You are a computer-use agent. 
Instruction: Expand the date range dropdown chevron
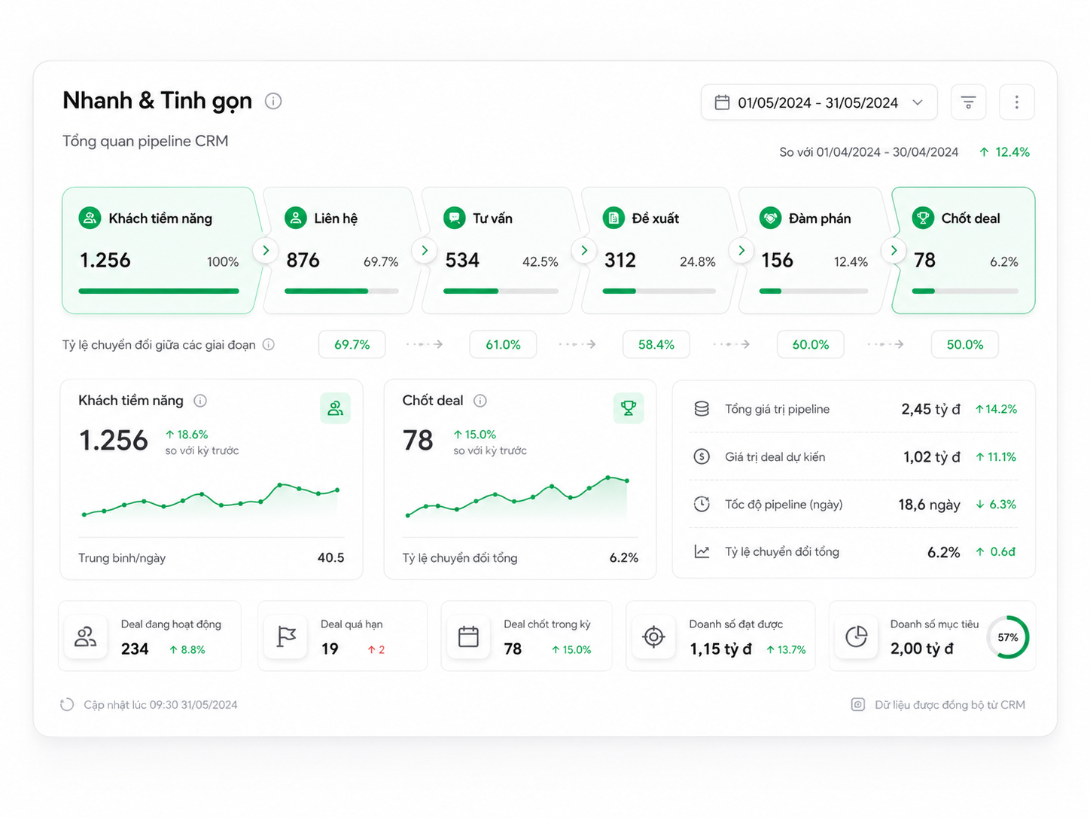[x=917, y=102]
